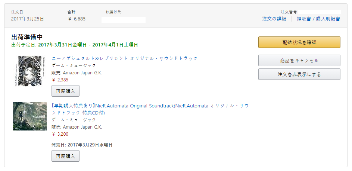The height and width of the screenshot is (171, 352).
Task: Select the green 出荷予定日 shipping estimate text
Action: pos(75,45)
